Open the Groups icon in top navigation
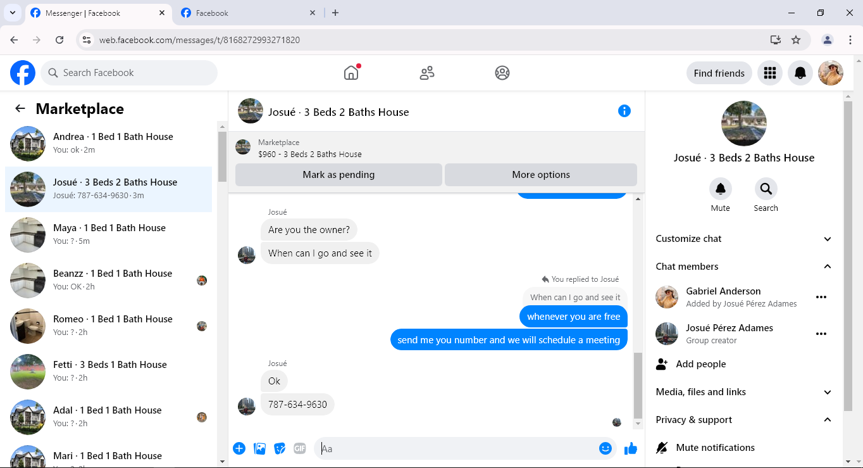This screenshot has height=468, width=863. 502,73
